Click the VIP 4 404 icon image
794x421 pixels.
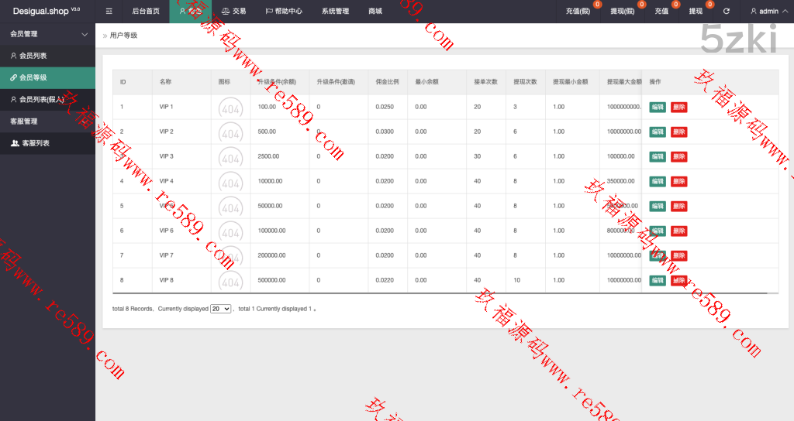(230, 182)
